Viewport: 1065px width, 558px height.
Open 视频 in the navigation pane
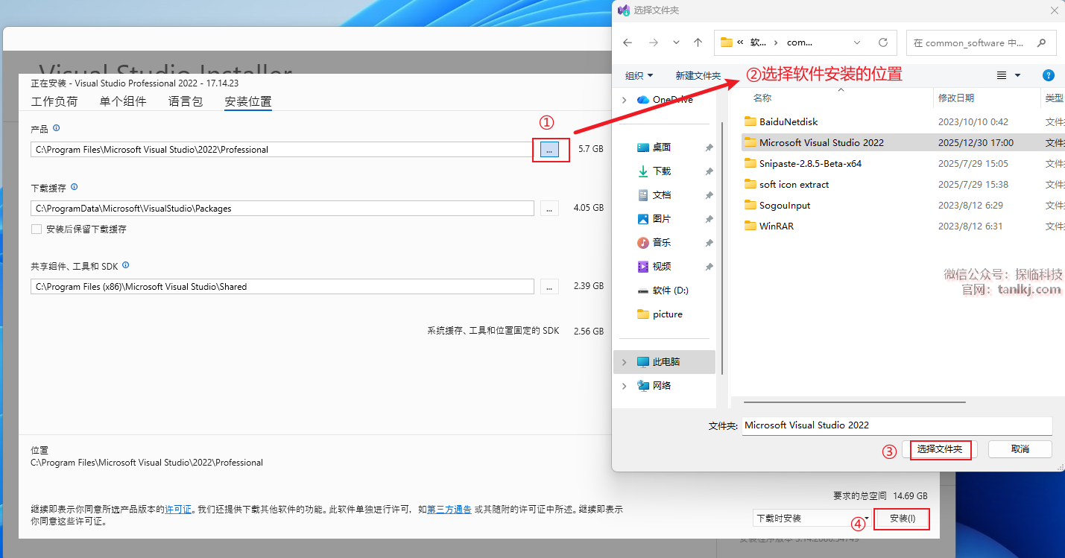click(662, 267)
